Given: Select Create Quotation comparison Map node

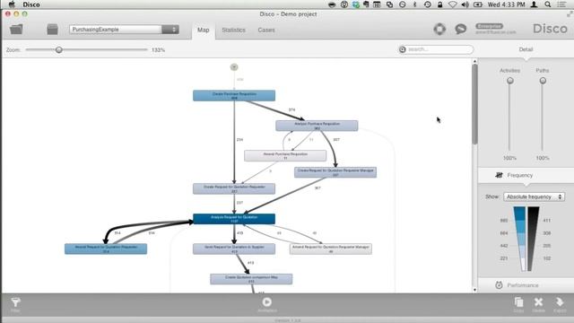Looking at the screenshot, I should pos(251,279).
